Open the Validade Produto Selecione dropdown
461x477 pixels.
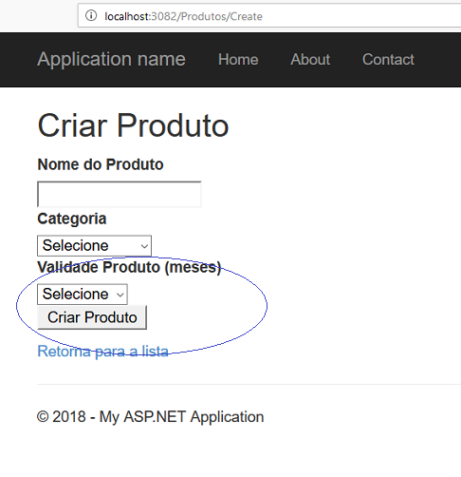tap(83, 295)
